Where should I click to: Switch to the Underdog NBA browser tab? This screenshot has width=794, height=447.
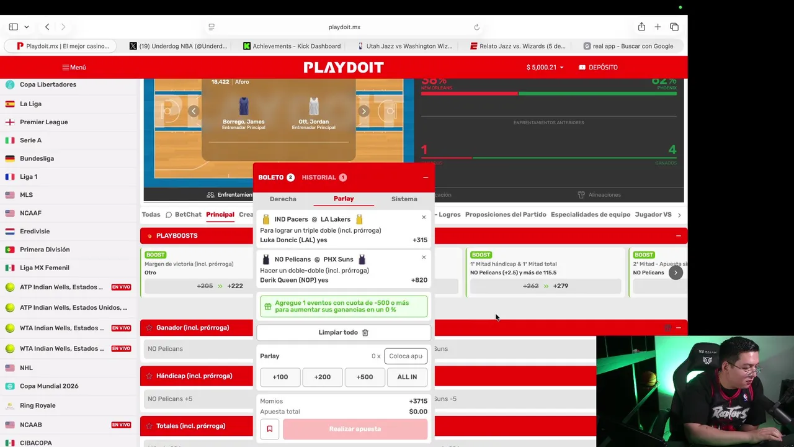[178, 46]
